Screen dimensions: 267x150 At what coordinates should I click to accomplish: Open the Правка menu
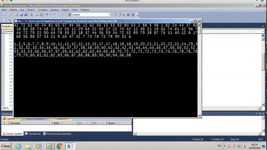pyautogui.click(x=13, y=10)
